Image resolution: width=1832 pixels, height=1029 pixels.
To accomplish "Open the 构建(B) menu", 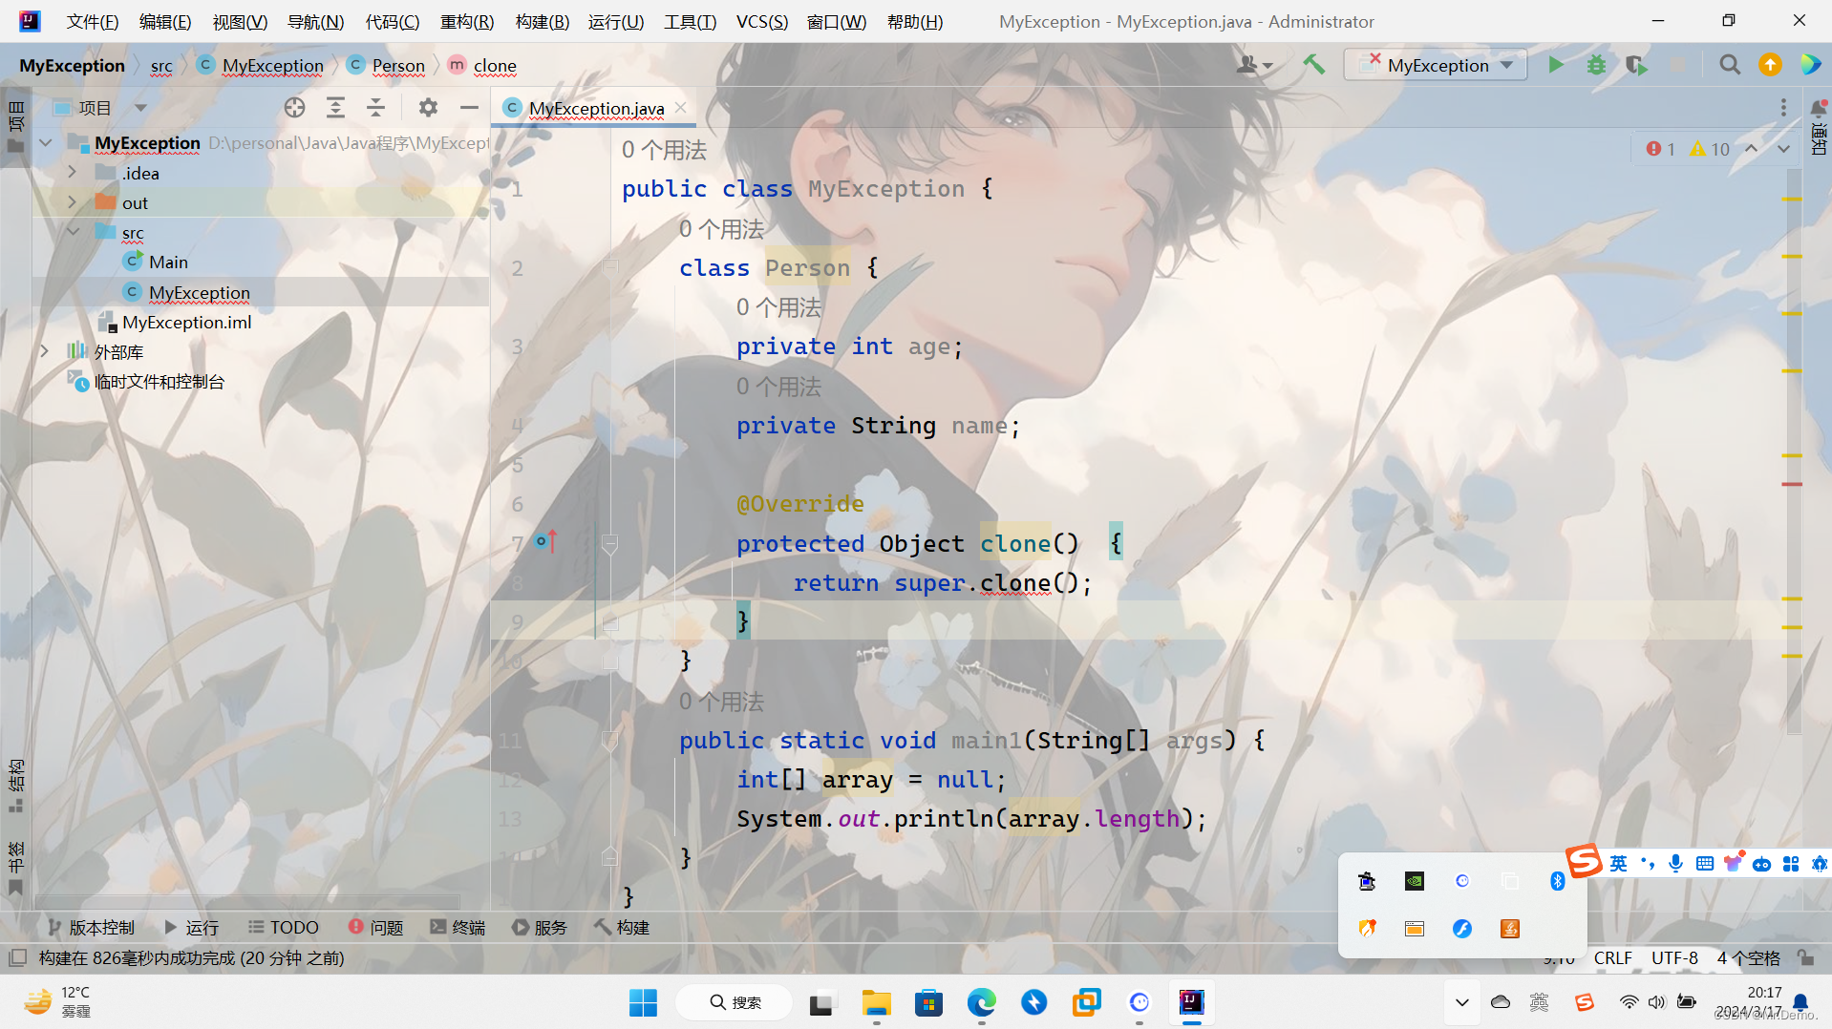I will [x=543, y=21].
